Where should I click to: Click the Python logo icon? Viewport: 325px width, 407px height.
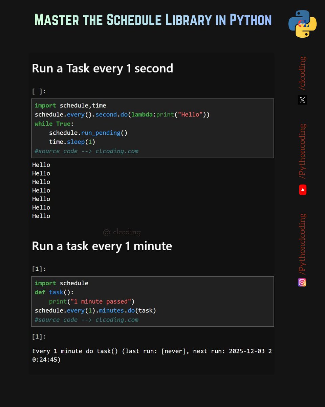pyautogui.click(x=302, y=24)
